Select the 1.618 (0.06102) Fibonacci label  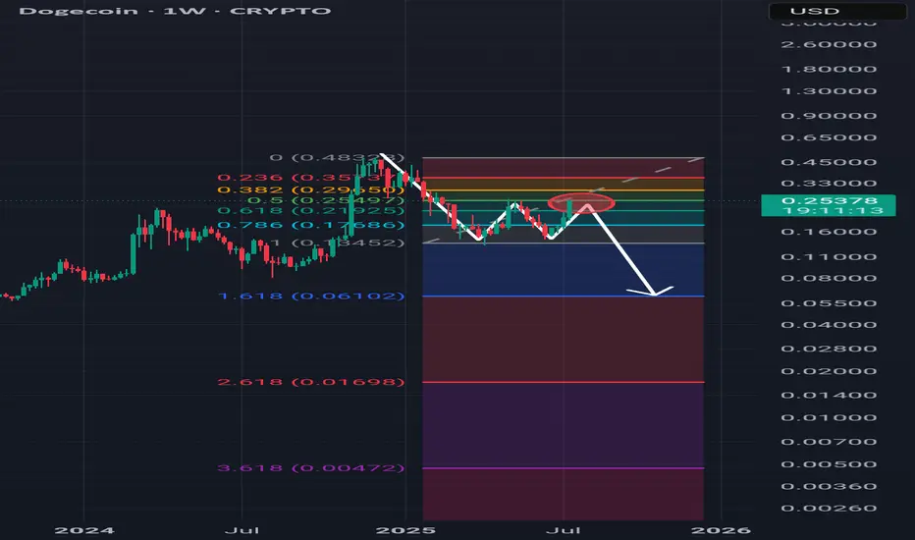point(311,296)
